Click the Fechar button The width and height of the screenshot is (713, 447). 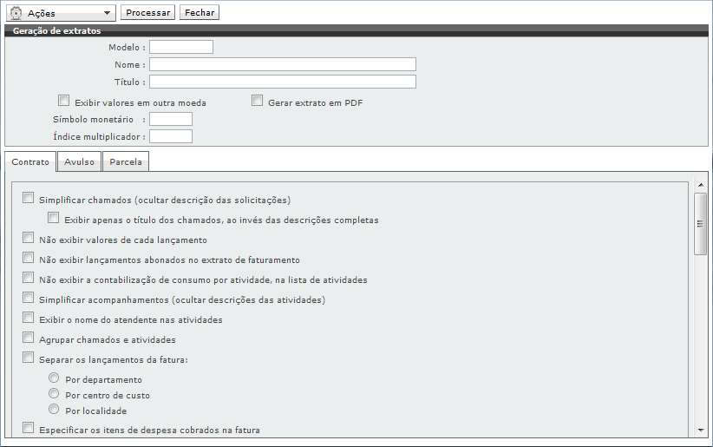coord(200,13)
